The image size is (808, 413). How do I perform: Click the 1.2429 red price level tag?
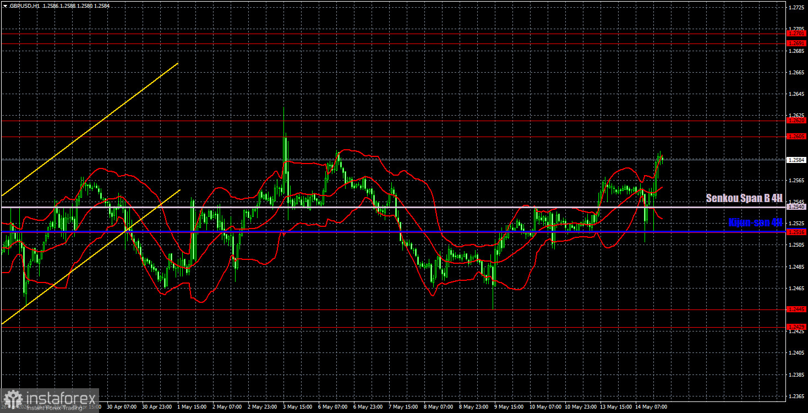(x=796, y=327)
